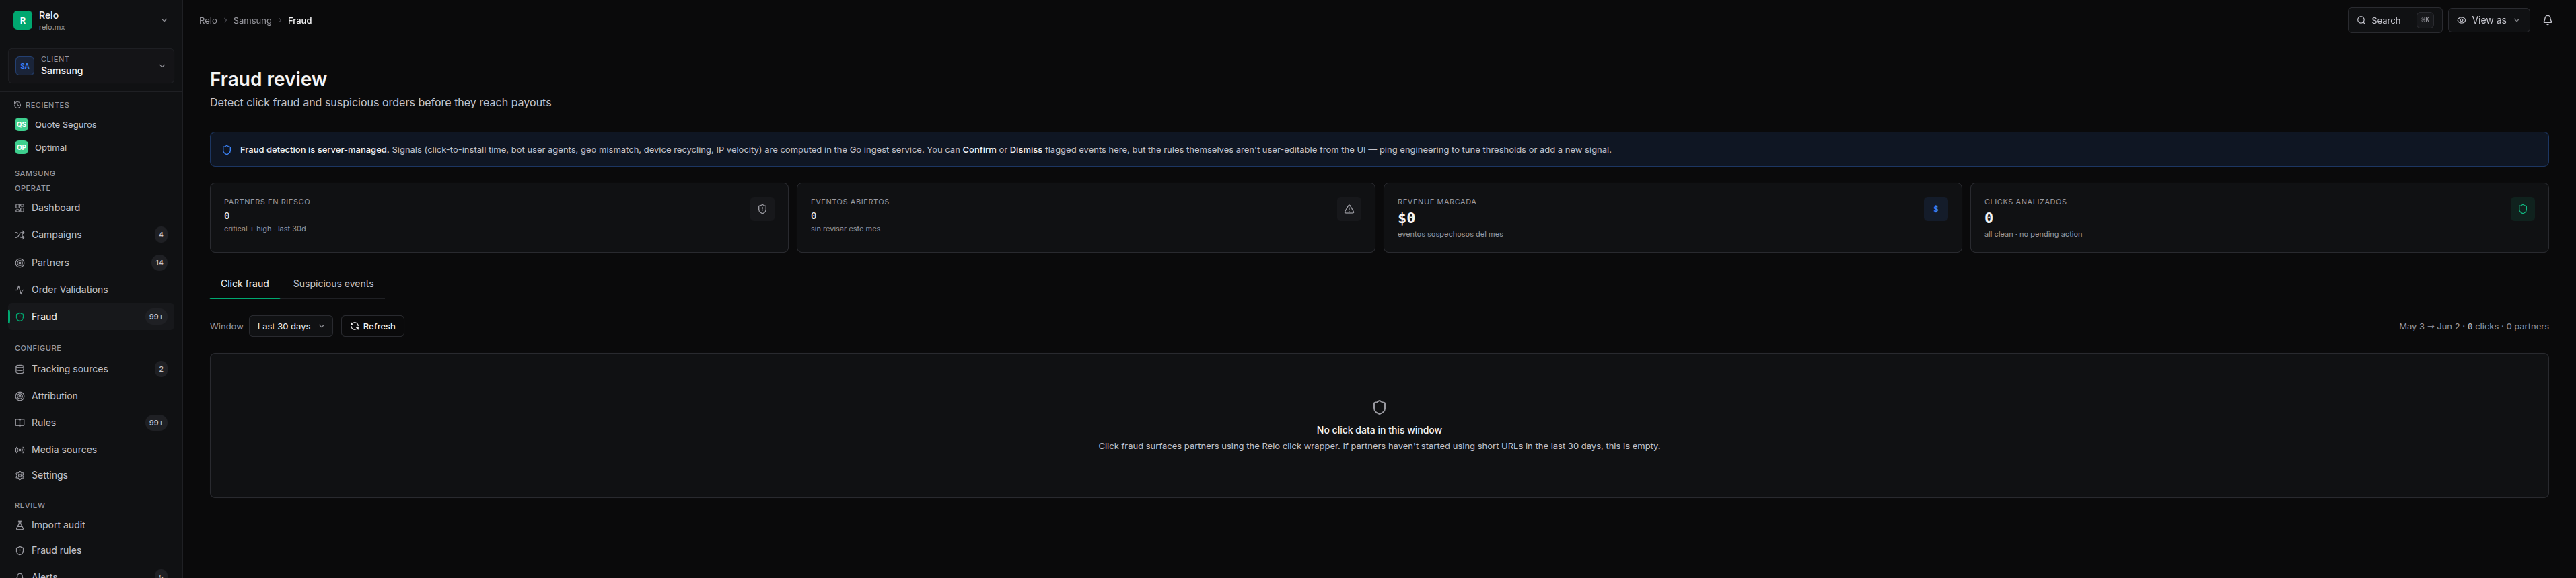Viewport: 2576px width, 578px height.
Task: Click the Clicks analizados green shield icon
Action: pos(2523,208)
